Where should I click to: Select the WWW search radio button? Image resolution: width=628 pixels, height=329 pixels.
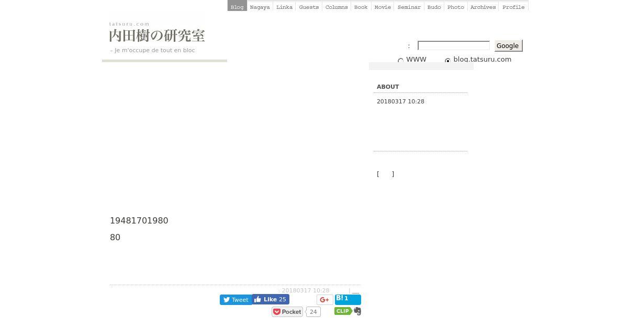coord(401,61)
